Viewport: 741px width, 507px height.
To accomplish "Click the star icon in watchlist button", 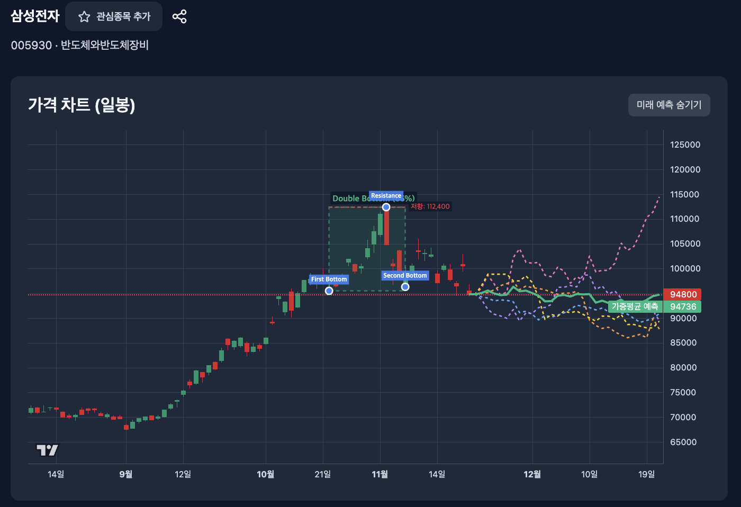I will coord(84,17).
